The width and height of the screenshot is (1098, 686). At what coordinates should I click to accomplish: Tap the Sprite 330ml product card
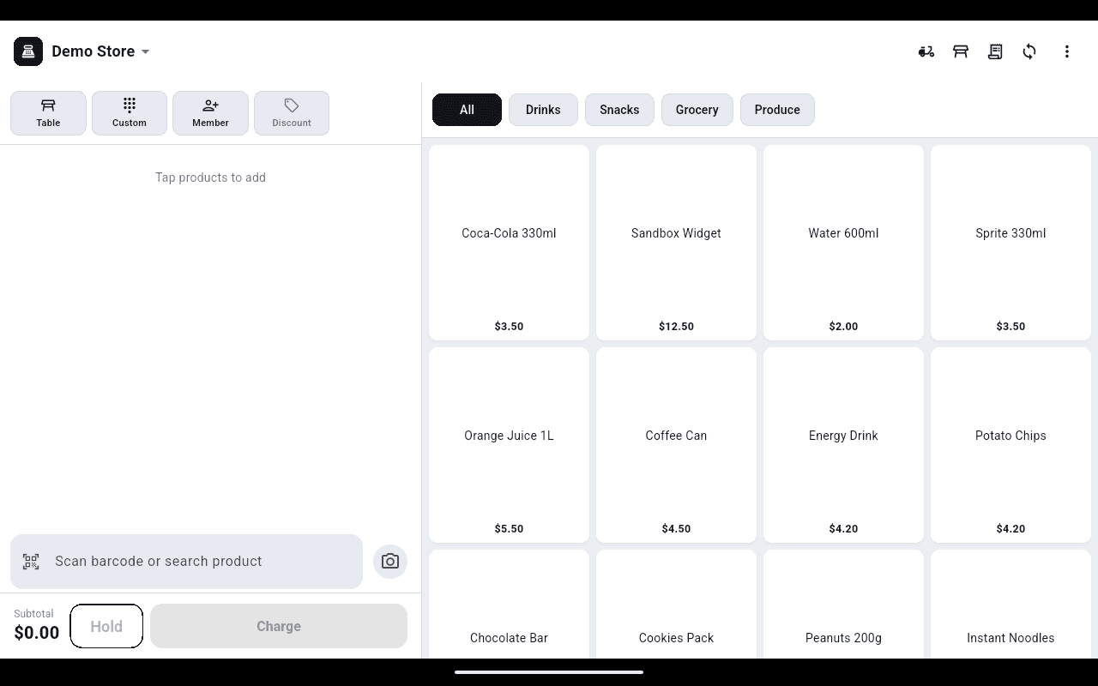[1011, 243]
